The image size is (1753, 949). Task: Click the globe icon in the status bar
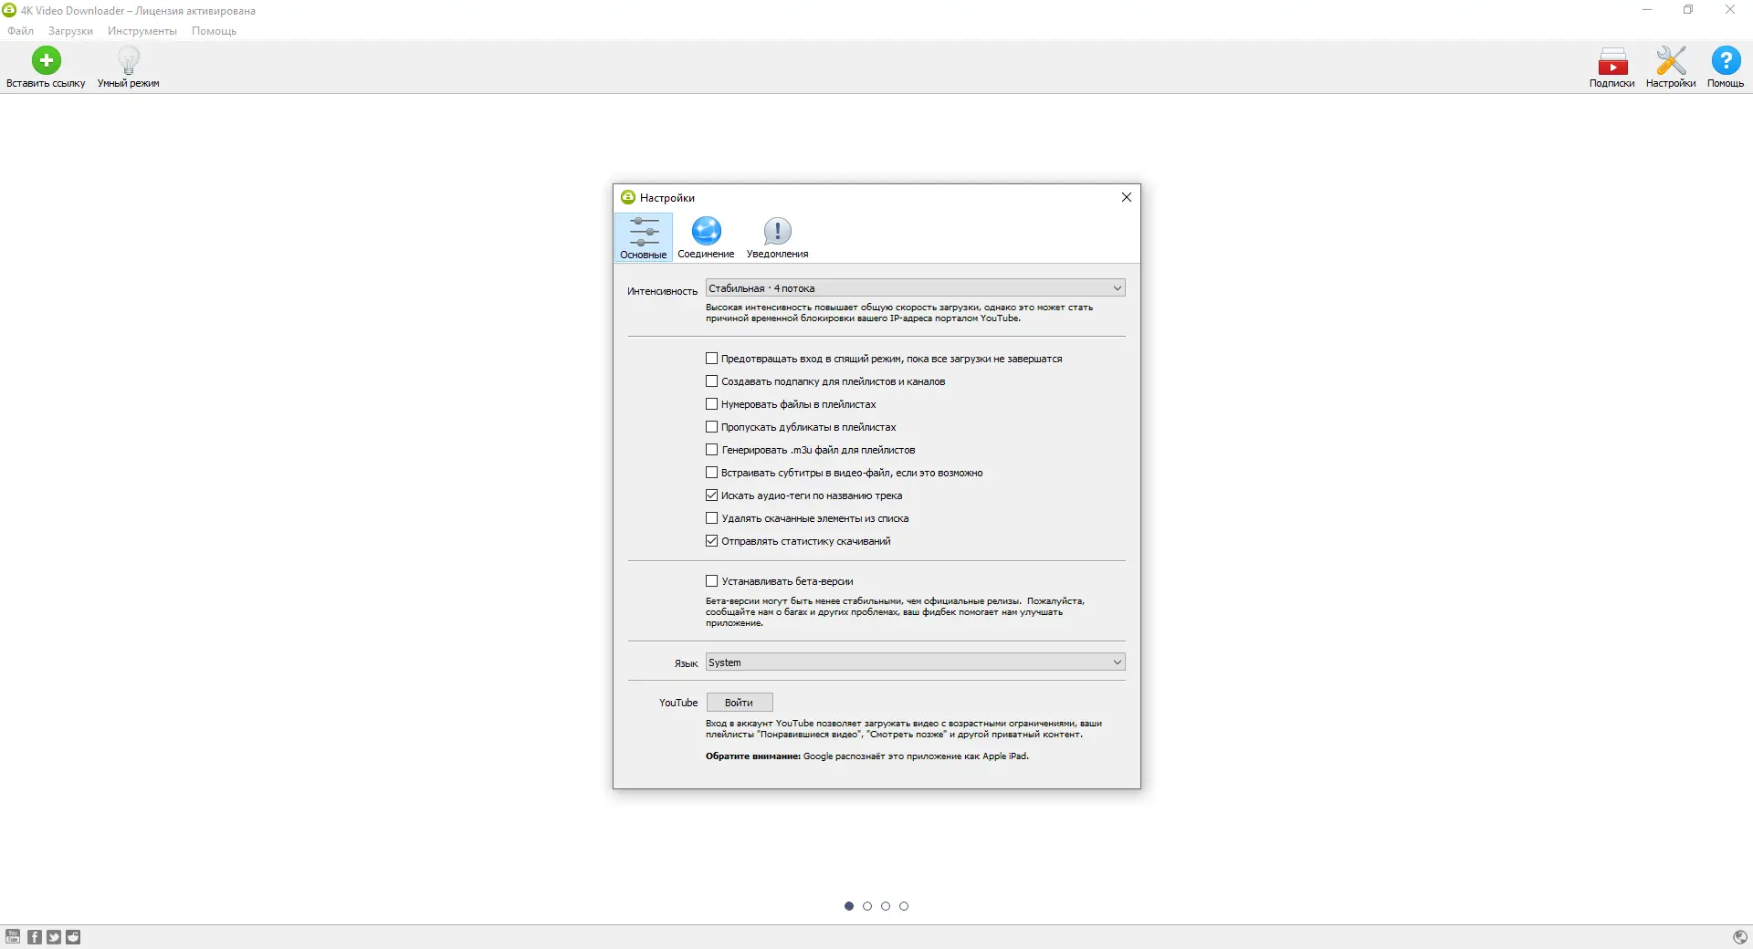[1740, 936]
